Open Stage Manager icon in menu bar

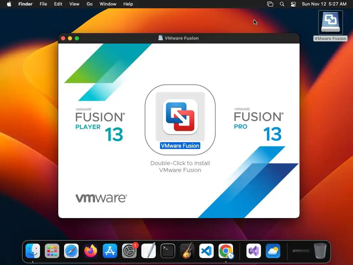270,4
